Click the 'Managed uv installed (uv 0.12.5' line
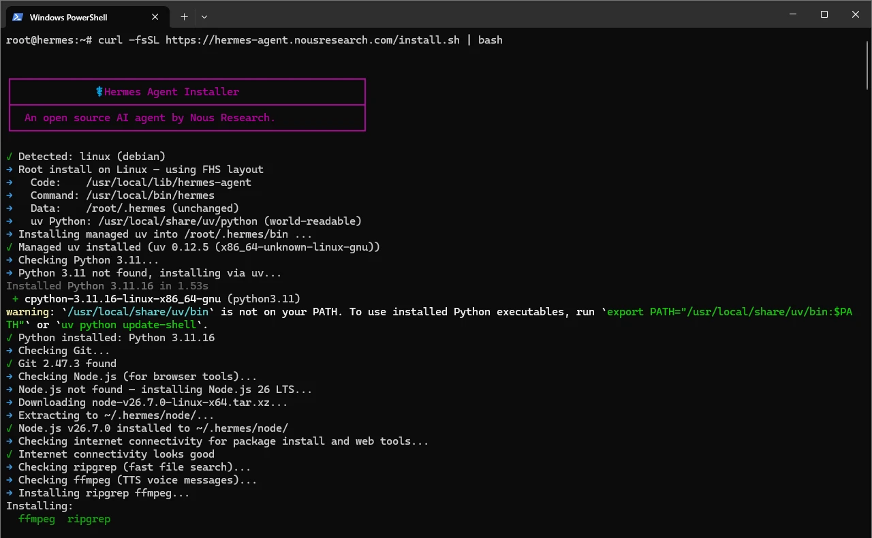This screenshot has width=872, height=538. 193,247
